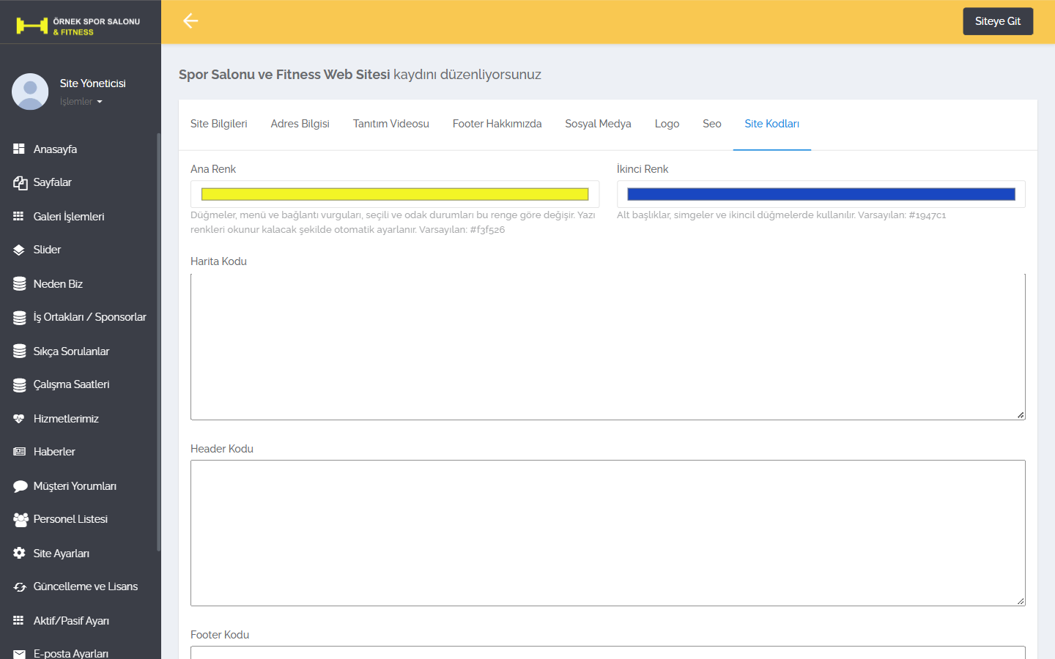The image size is (1055, 659).
Task: Click the Galeri İşlemleri grid icon
Action: [x=19, y=216]
